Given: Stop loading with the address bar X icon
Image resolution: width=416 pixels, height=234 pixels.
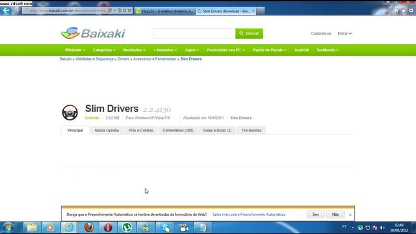Looking at the screenshot, I should click(129, 10).
